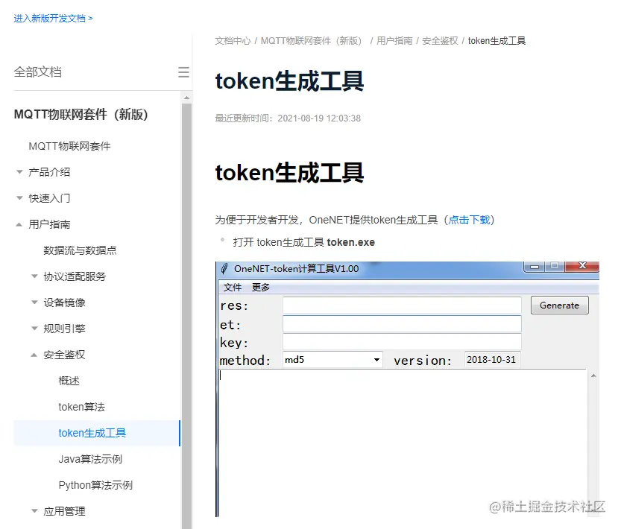Screen dimensions: 621x529
Task: Click the feather icon in the OneNET title bar
Action: pyautogui.click(x=224, y=268)
